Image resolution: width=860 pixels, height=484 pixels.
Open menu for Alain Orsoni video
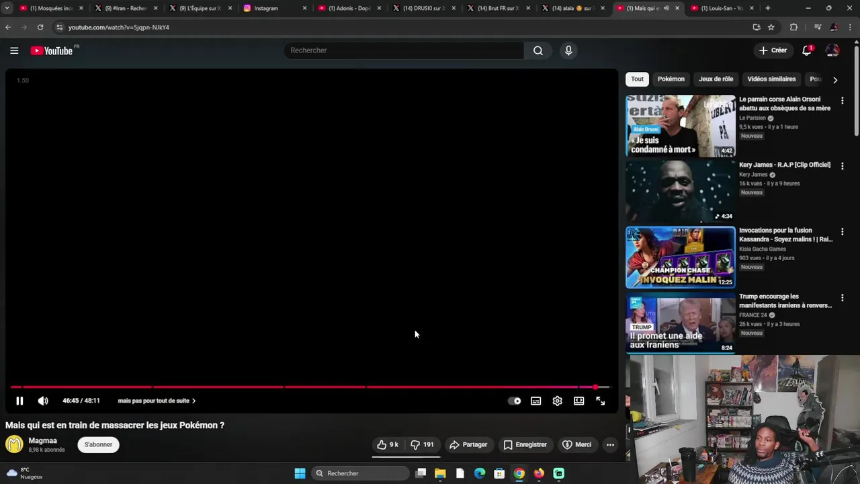tap(842, 100)
